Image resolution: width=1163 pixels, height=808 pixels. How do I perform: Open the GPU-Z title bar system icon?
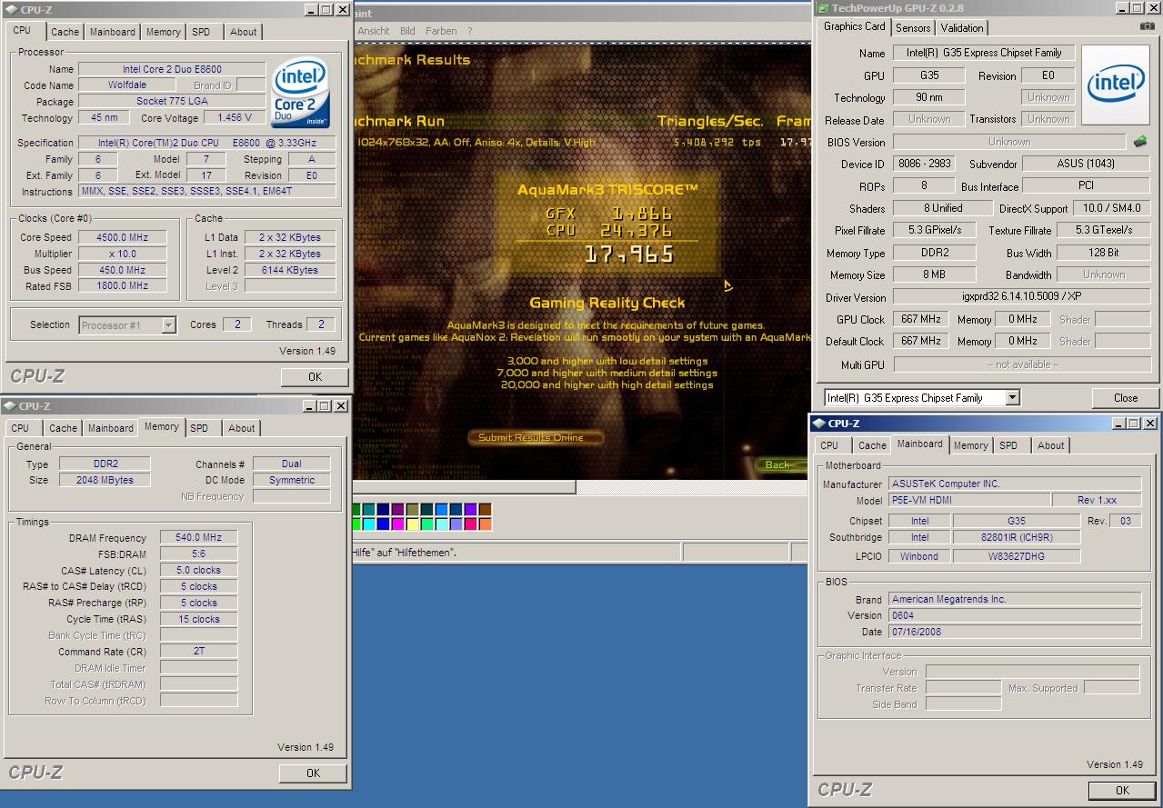(x=823, y=8)
